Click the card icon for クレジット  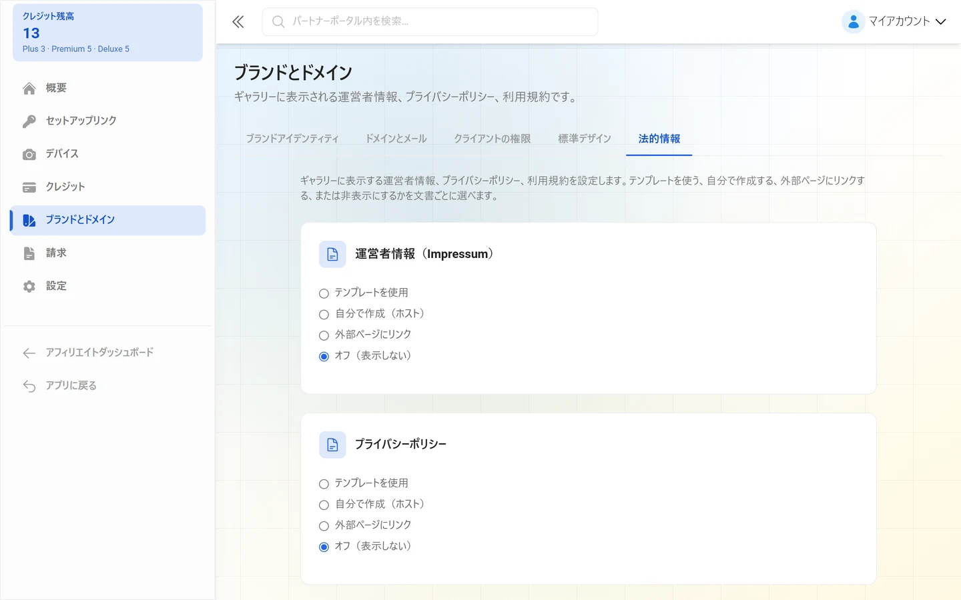[x=29, y=188]
